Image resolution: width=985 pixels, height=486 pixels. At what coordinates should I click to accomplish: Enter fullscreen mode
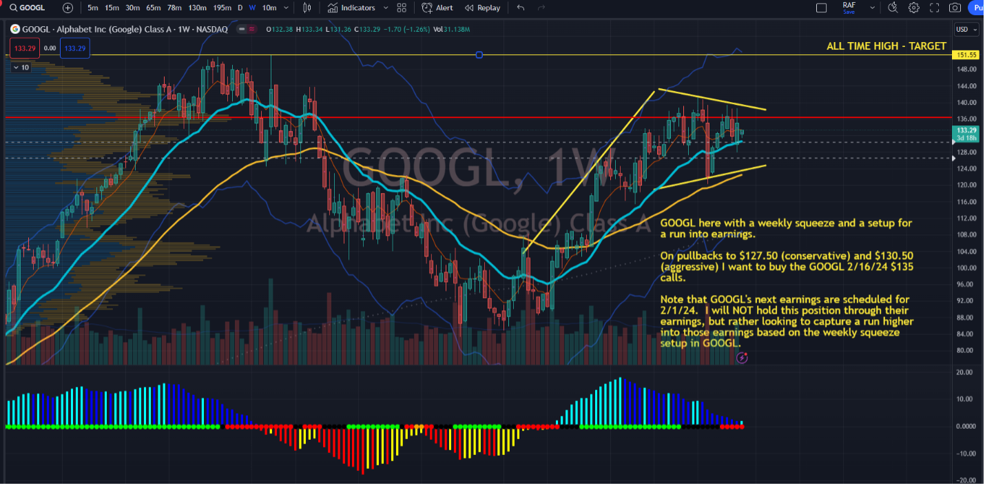(934, 8)
